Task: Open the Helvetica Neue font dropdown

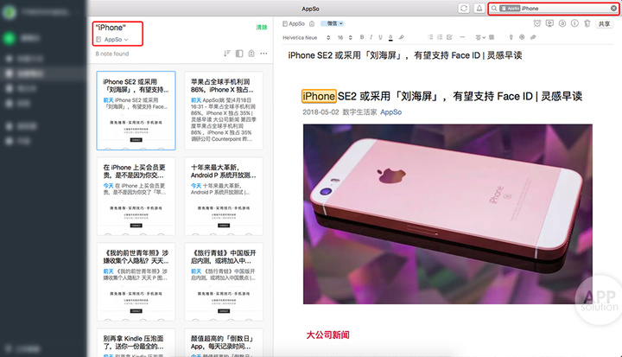Action: coord(306,38)
